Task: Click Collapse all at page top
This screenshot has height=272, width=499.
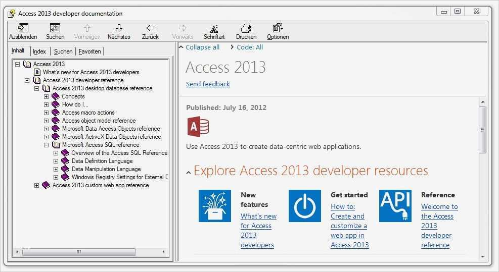Action: (202, 47)
